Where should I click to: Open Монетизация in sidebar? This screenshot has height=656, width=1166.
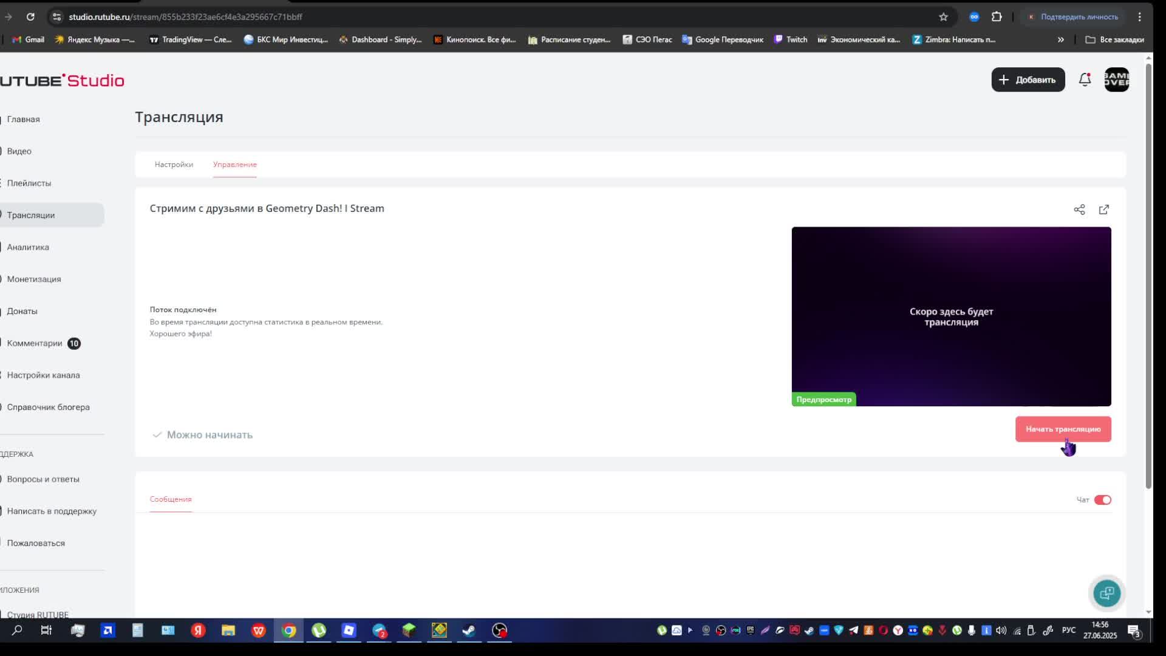[34, 279]
